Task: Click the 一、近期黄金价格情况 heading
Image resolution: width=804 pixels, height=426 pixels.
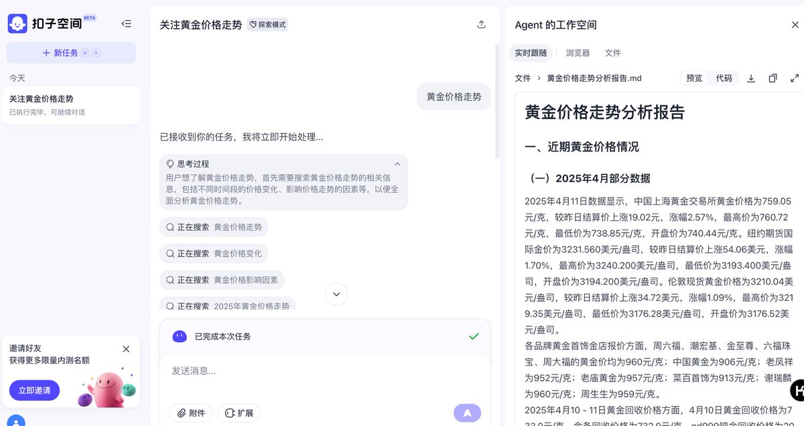Action: [582, 147]
